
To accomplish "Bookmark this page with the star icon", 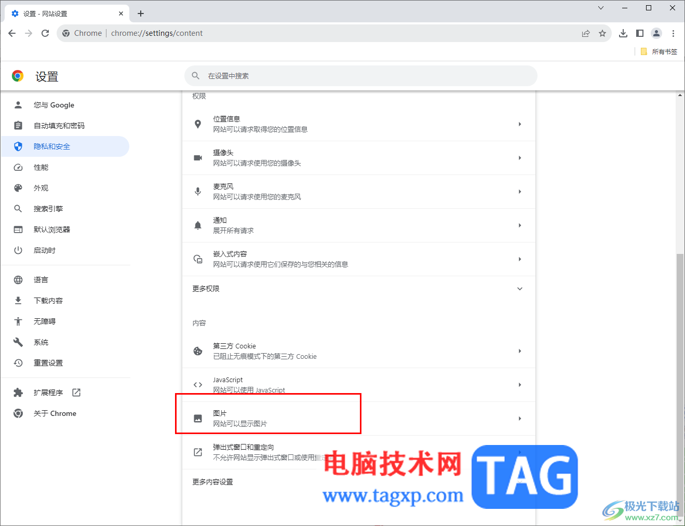I will [x=602, y=33].
